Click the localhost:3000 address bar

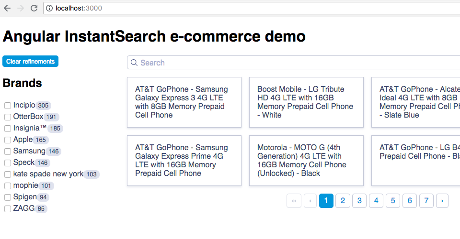(x=240, y=8)
